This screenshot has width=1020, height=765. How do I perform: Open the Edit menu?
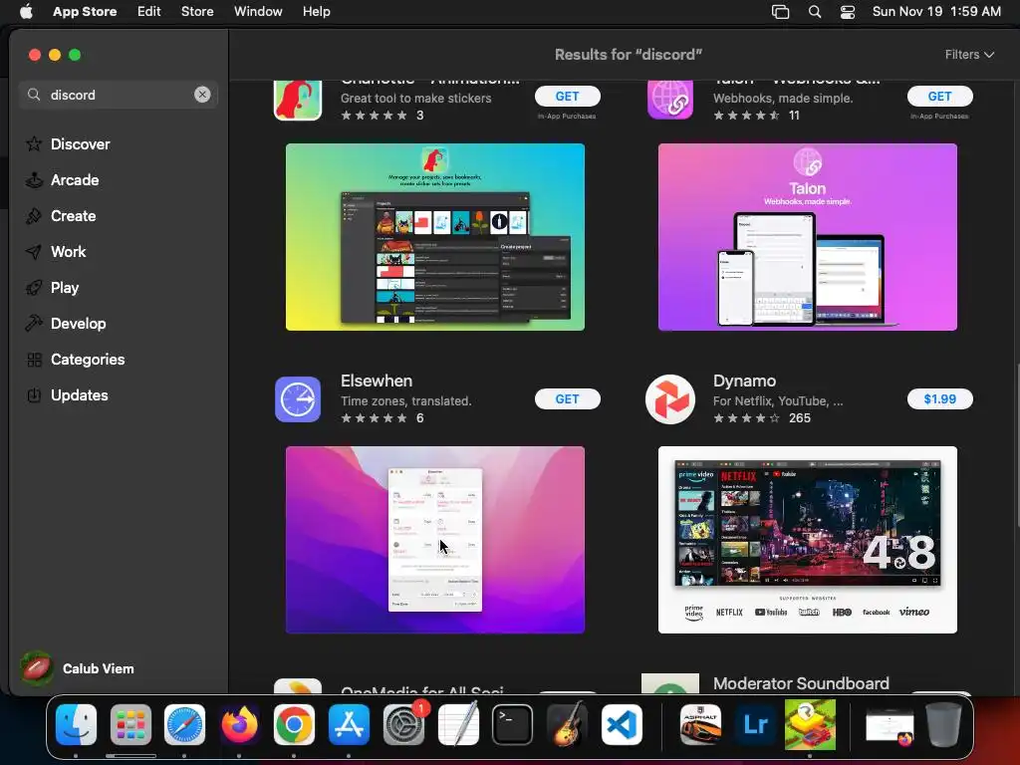[149, 12]
